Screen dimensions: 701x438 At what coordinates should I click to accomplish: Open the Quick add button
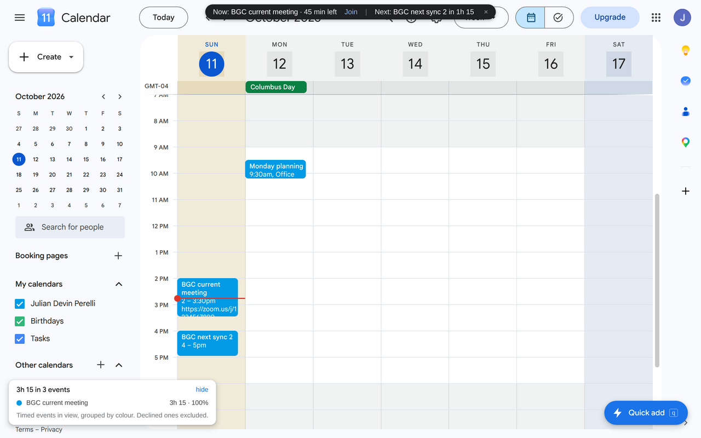coord(646,413)
